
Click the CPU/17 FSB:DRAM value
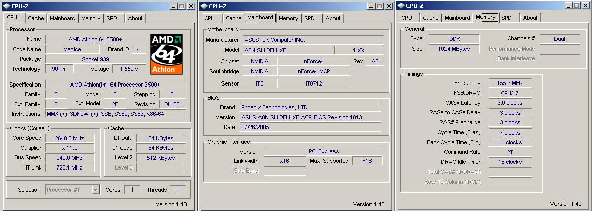click(510, 93)
